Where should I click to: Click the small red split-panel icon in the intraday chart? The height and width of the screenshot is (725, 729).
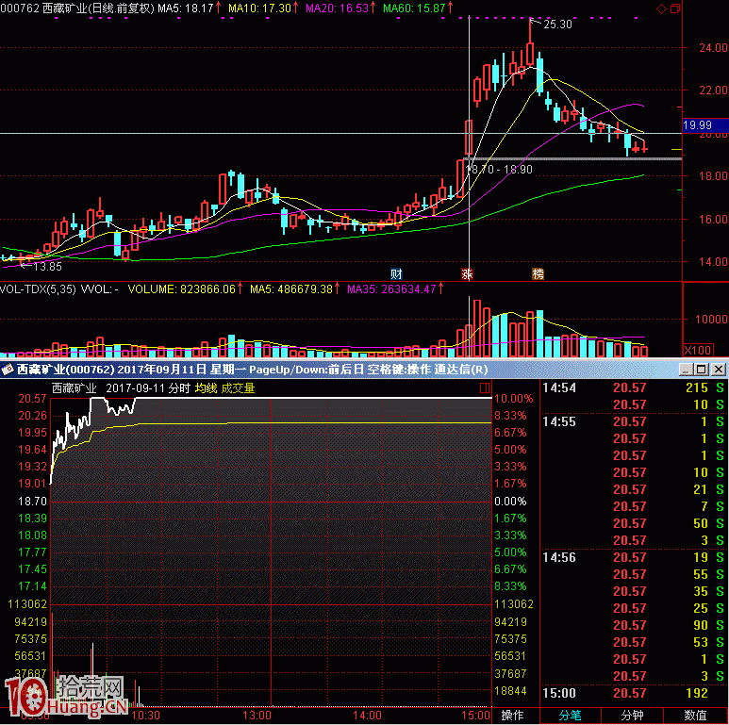(485, 387)
